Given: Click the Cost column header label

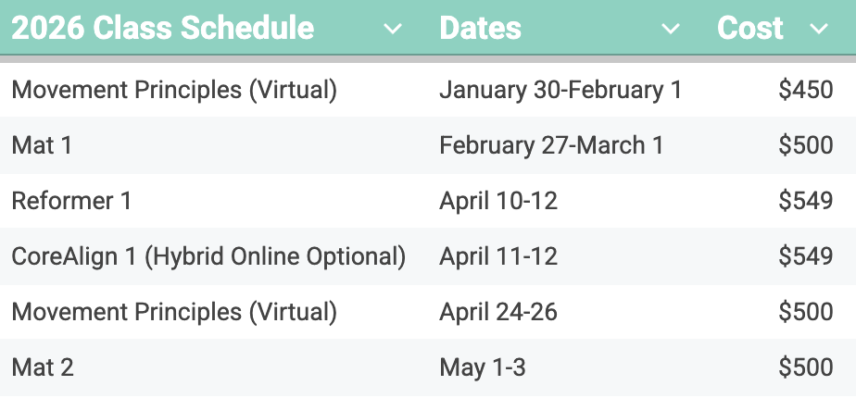Looking at the screenshot, I should 750,28.
